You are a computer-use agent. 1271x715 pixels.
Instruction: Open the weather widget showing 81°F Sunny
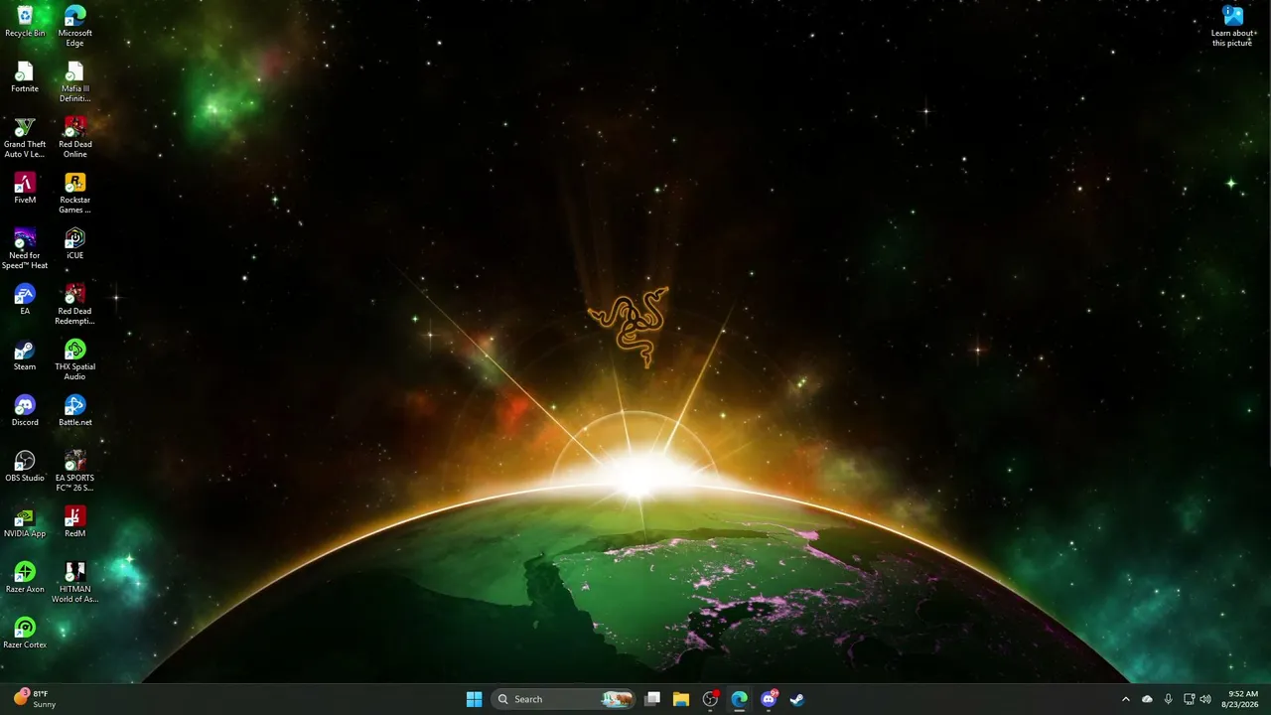34,699
